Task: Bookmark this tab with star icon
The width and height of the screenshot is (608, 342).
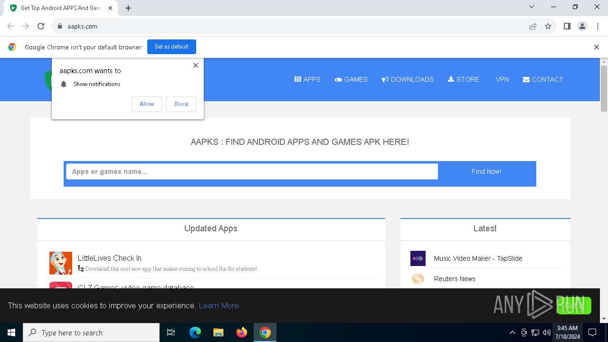Action: [548, 26]
